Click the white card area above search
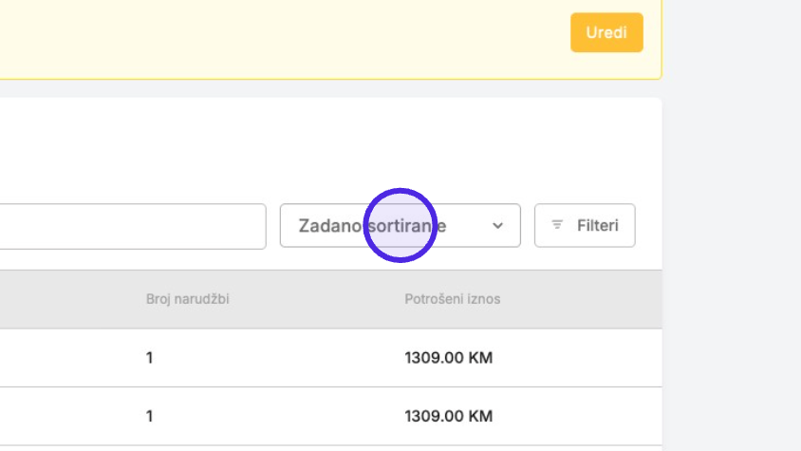Image resolution: width=801 pixels, height=451 pixels. pyautogui.click(x=331, y=148)
